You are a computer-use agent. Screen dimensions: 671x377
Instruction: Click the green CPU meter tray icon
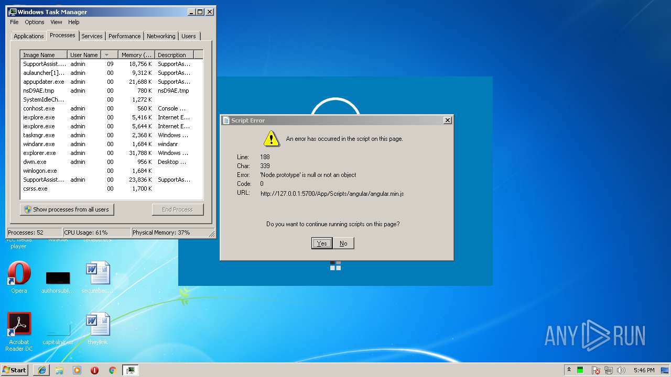580,370
